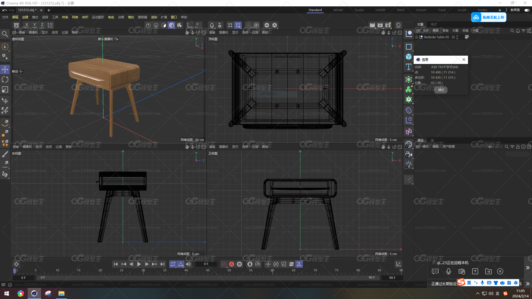Select the Rotate tool
The height and width of the screenshot is (299, 532).
pos(5,79)
